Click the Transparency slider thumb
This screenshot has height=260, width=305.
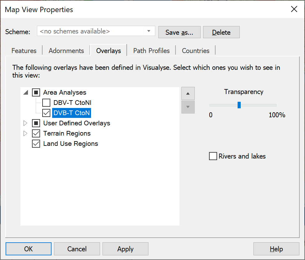[x=239, y=105]
